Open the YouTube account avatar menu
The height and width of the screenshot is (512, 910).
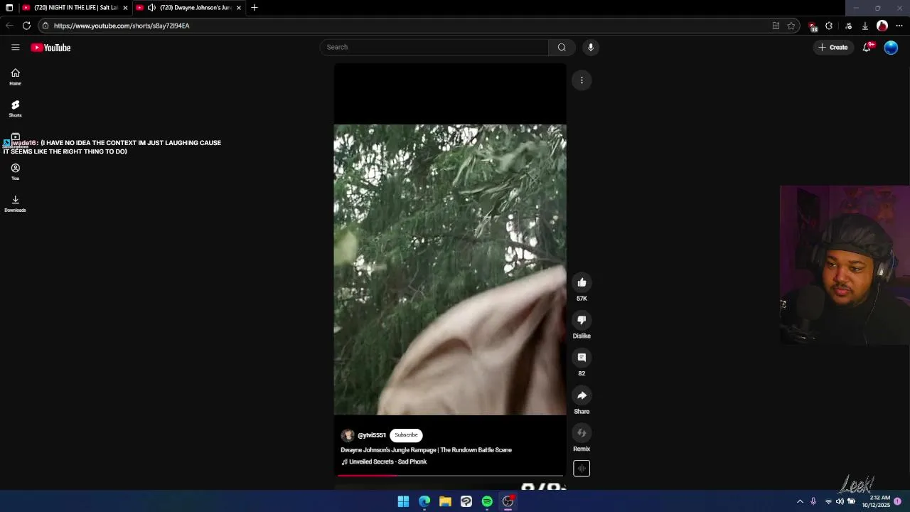[x=891, y=48]
